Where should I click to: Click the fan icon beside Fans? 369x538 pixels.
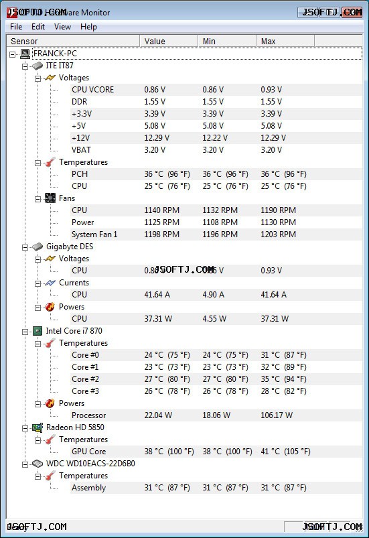click(50, 198)
